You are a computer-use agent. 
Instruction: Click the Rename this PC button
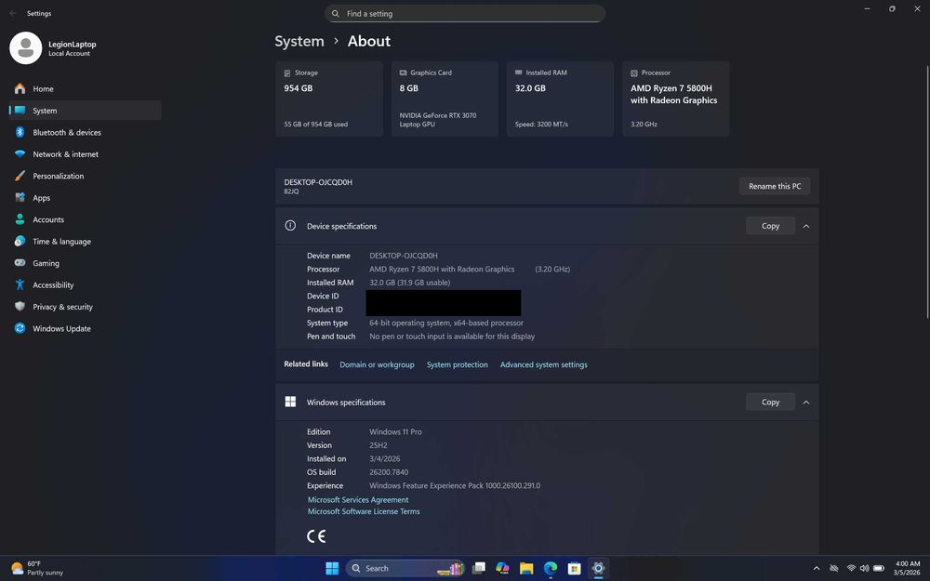pyautogui.click(x=775, y=186)
